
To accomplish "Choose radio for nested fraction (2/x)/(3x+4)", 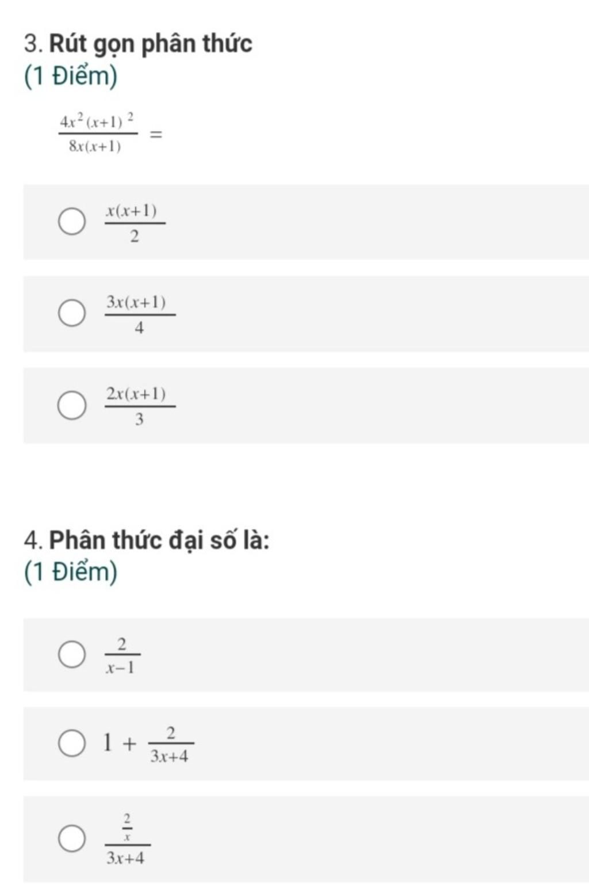I will pyautogui.click(x=72, y=838).
